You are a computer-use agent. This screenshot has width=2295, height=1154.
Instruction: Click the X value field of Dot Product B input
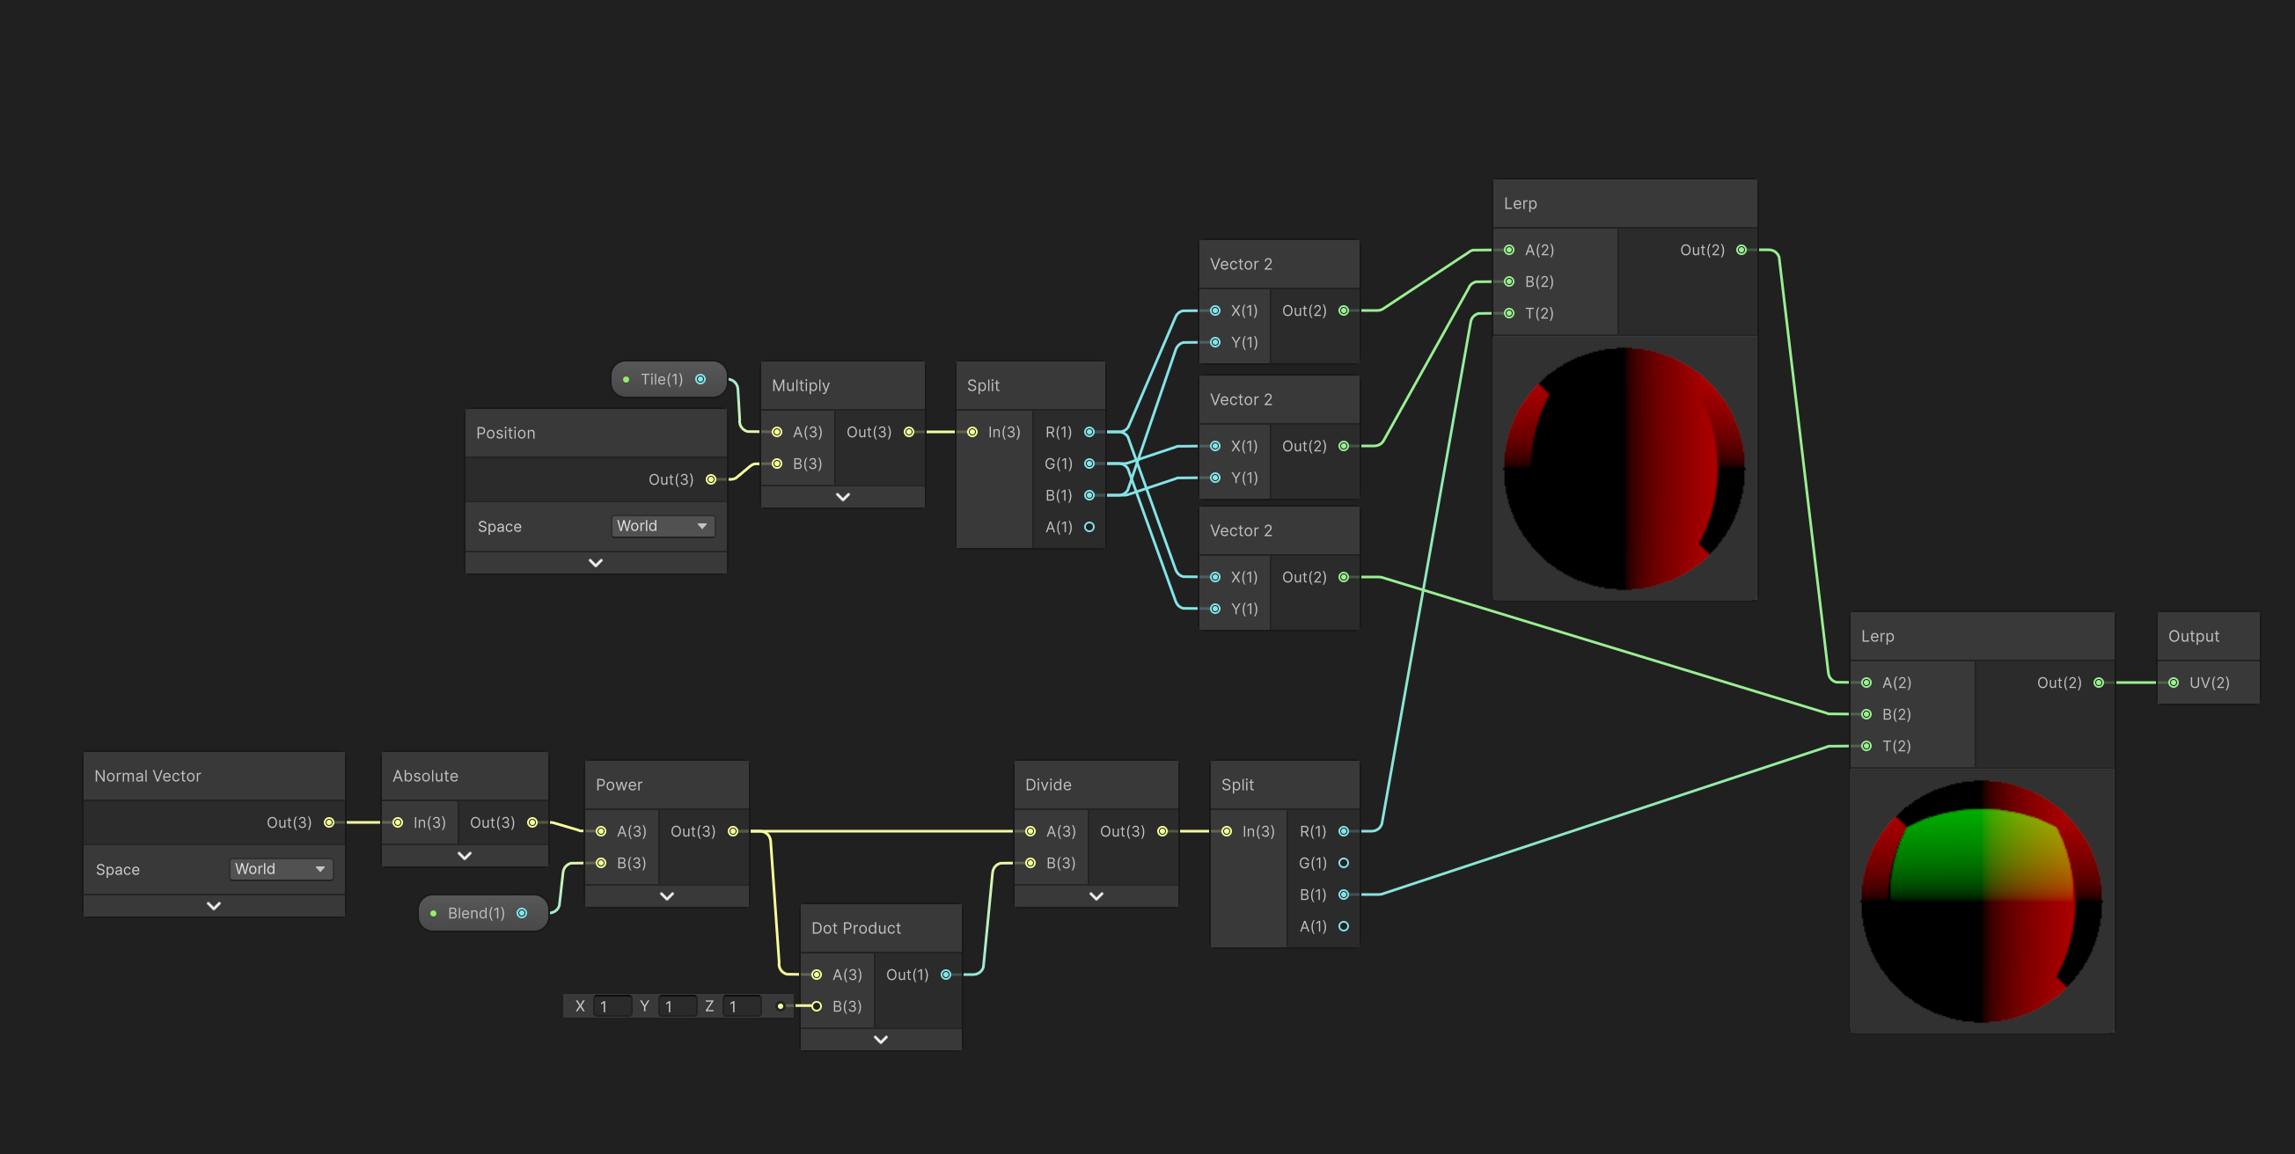pyautogui.click(x=612, y=1006)
